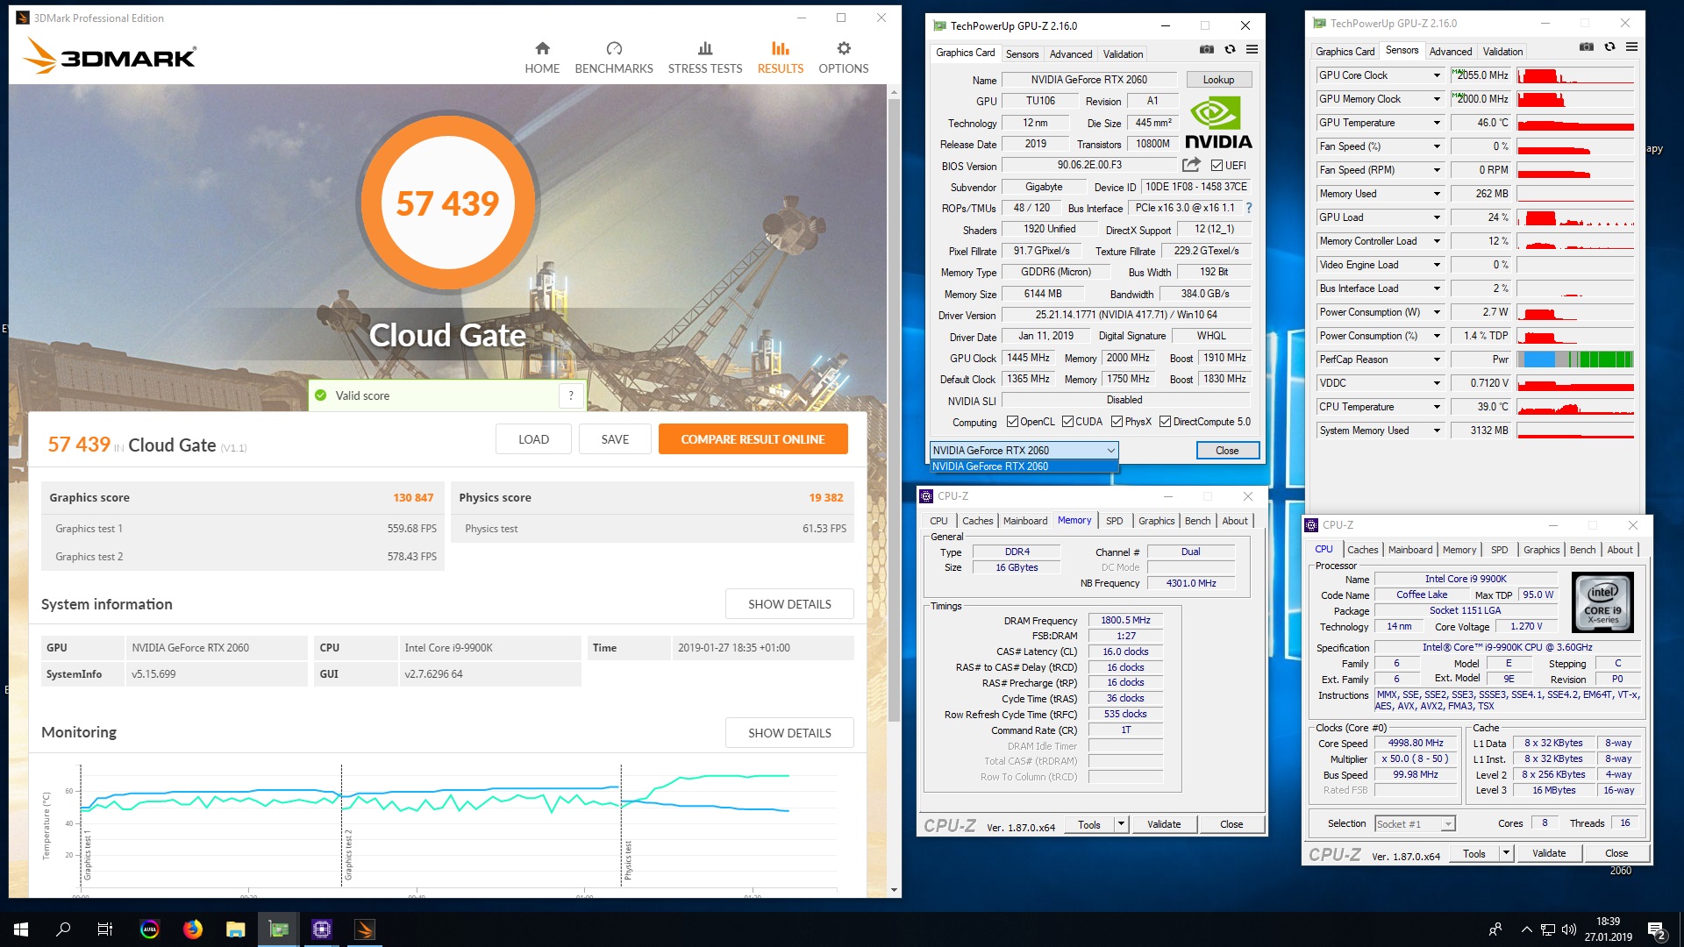The image size is (1684, 947).
Task: Click camera icon in GPU-Z Sensors window
Action: [x=1587, y=47]
